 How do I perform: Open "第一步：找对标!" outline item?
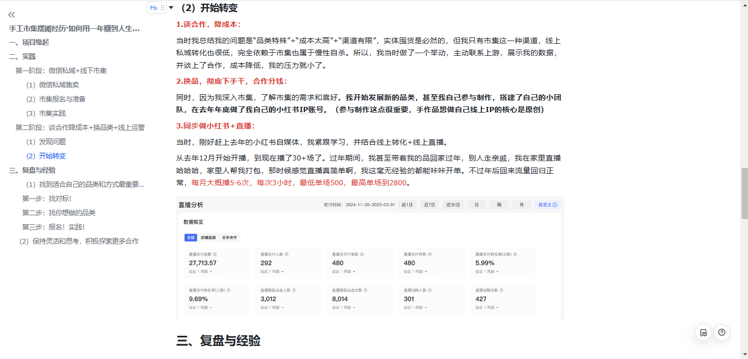pos(47,198)
